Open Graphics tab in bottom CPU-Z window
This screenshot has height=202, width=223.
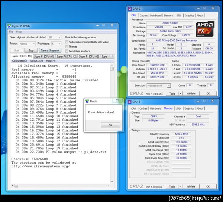click(189, 108)
